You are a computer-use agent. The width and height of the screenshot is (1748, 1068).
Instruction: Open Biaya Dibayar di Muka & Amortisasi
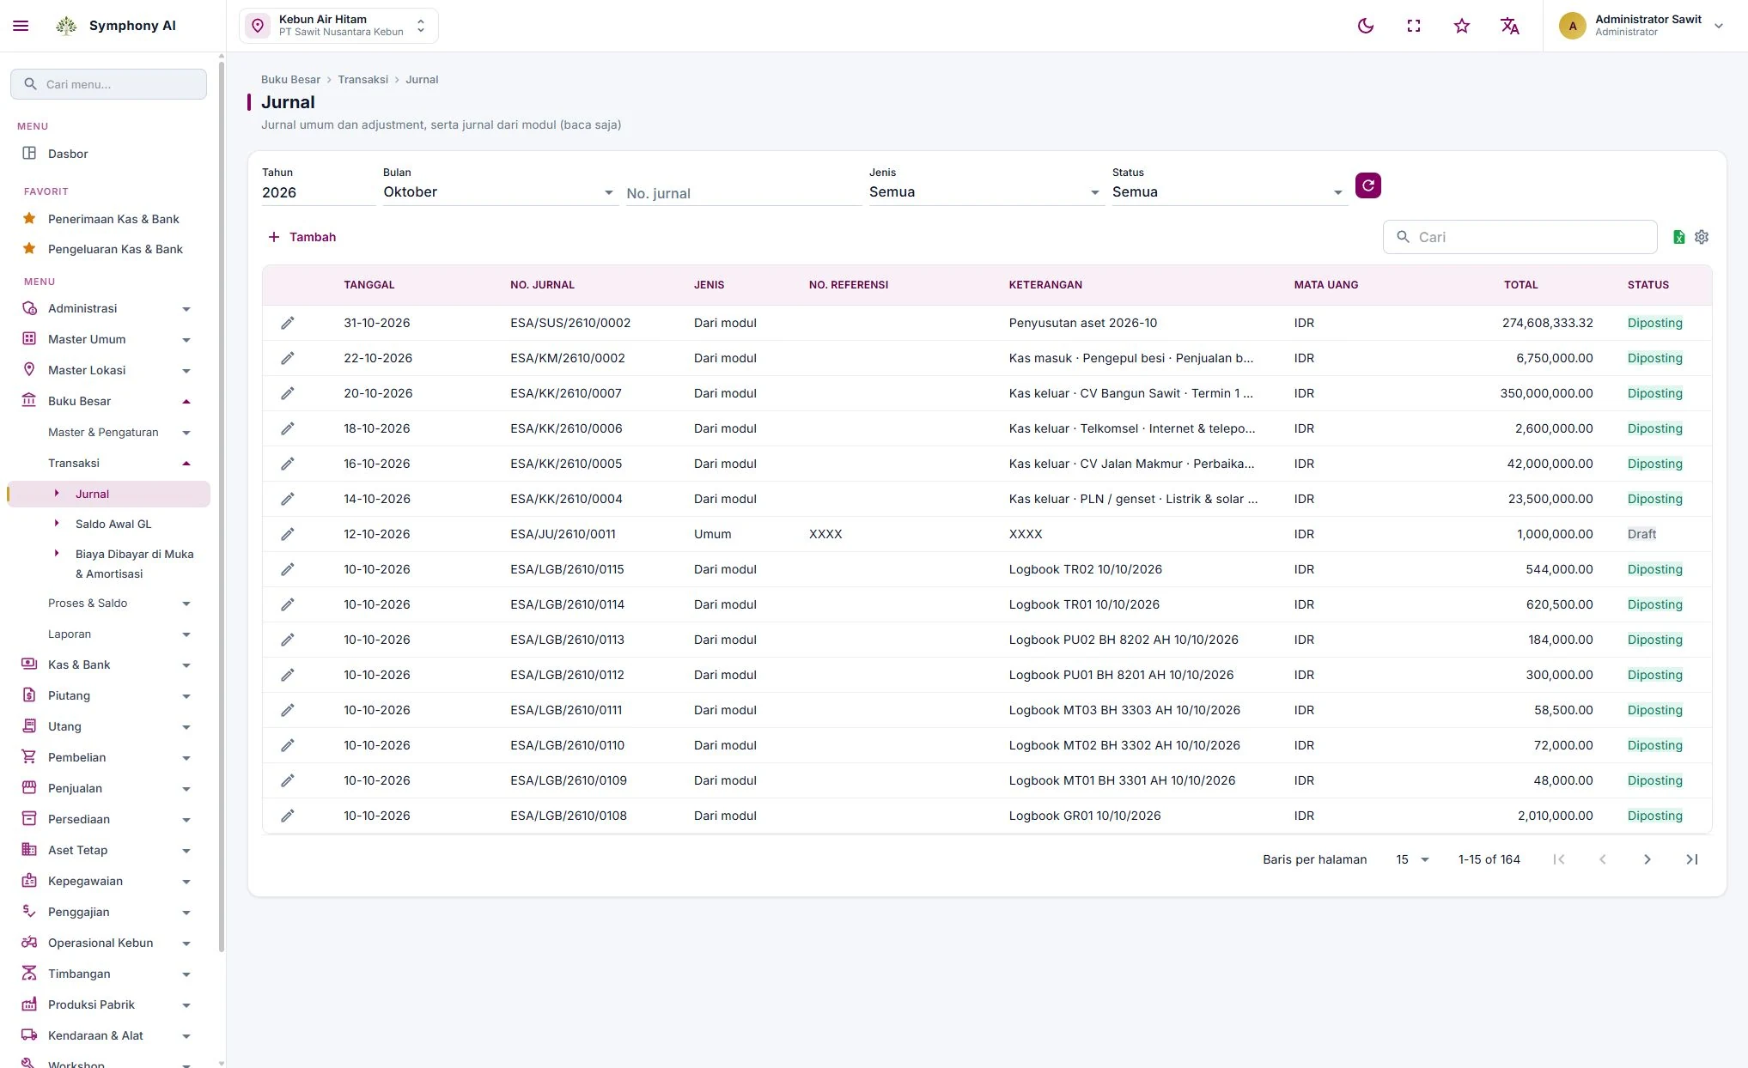pos(134,564)
